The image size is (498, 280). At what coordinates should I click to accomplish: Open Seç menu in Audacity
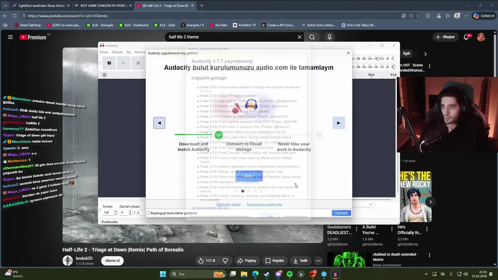click(129, 52)
